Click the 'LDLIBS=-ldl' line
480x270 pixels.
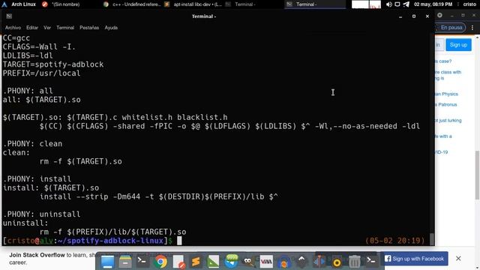point(28,55)
